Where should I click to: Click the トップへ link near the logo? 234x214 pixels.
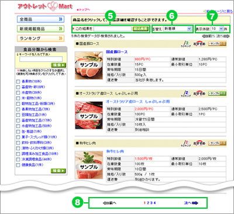coord(83,9)
